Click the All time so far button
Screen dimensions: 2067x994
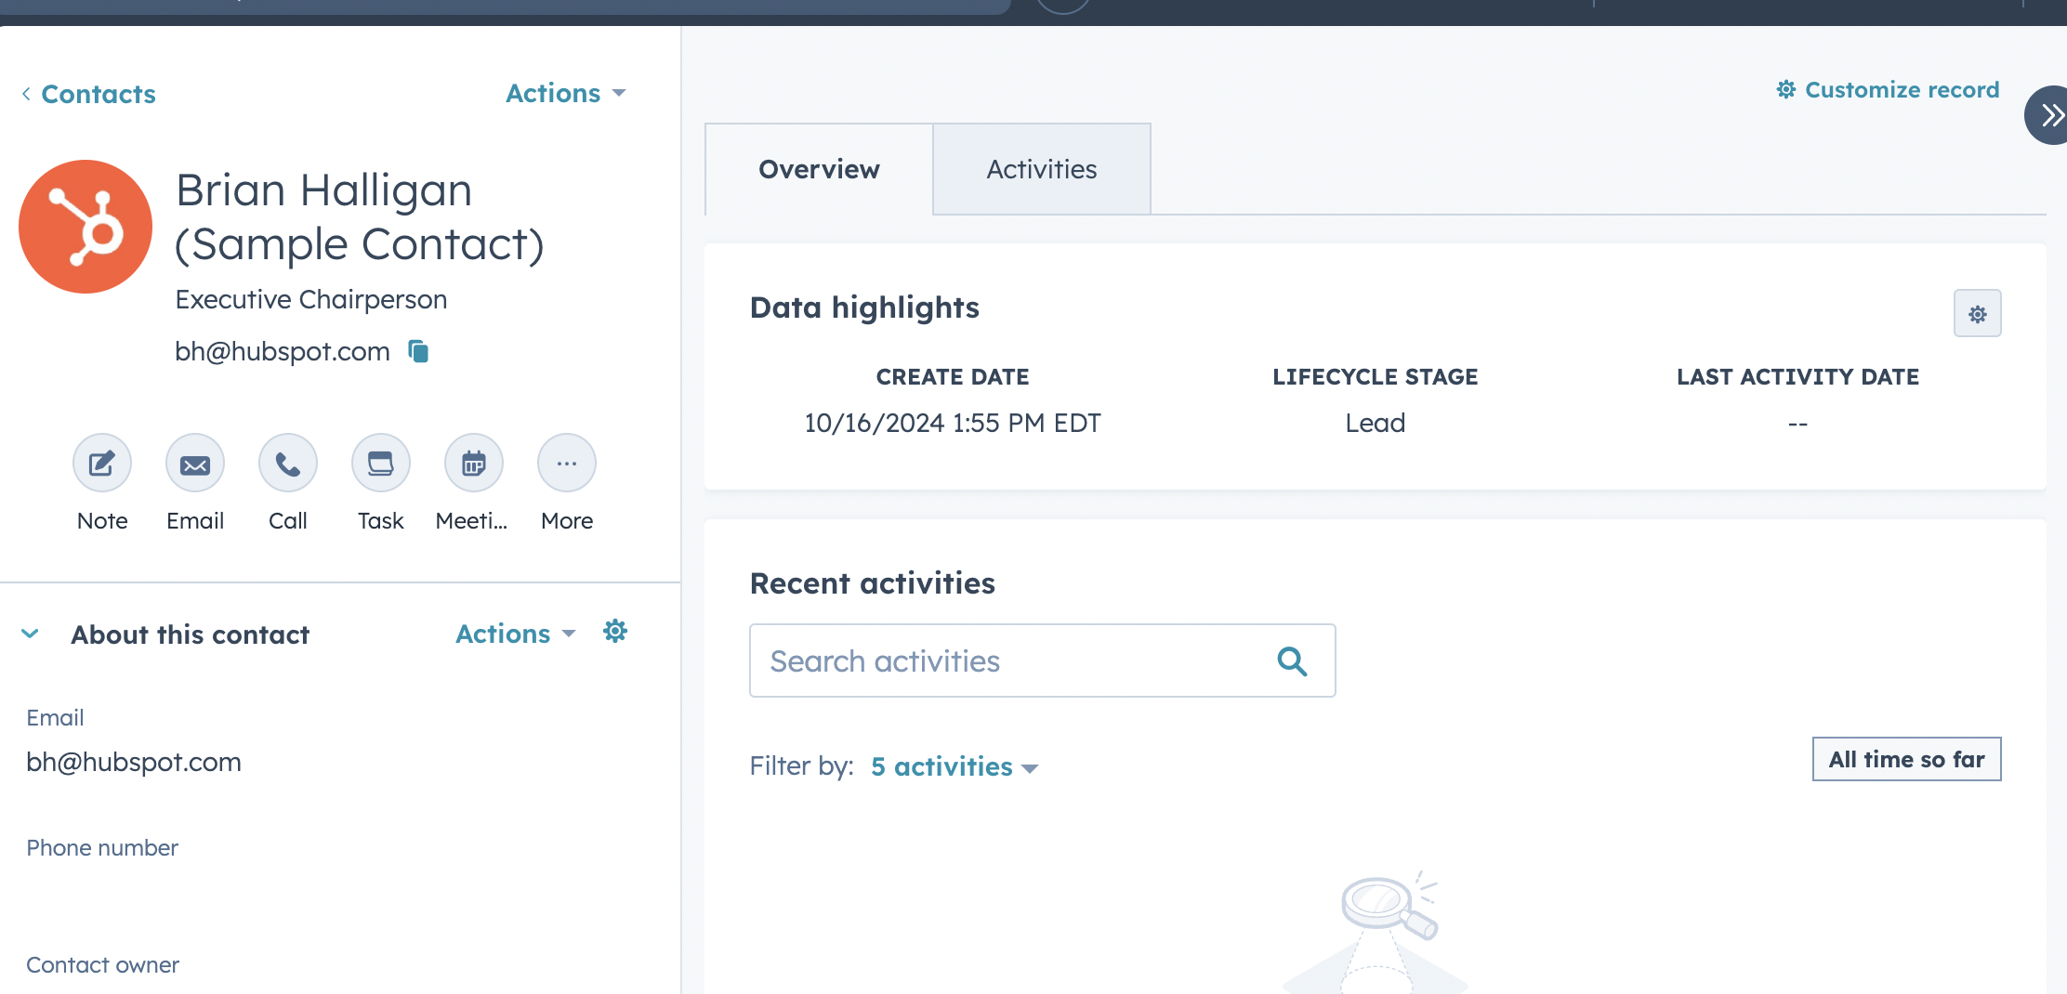point(1907,760)
